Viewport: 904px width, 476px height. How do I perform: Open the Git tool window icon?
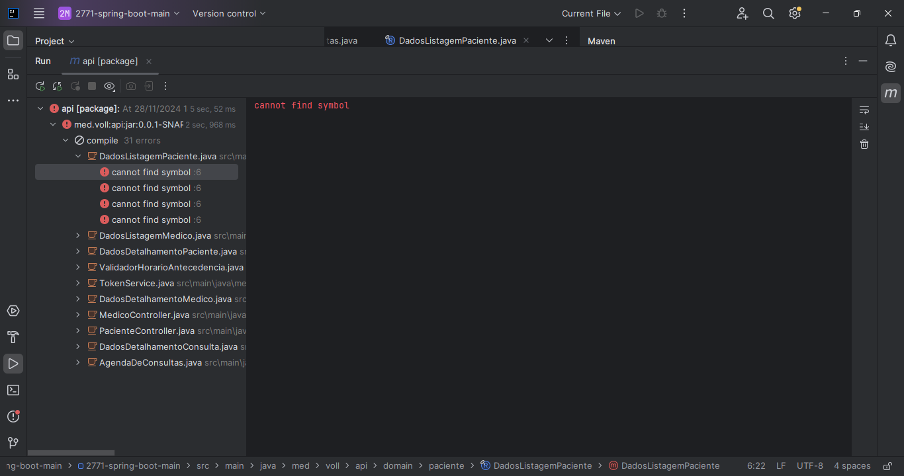point(13,443)
